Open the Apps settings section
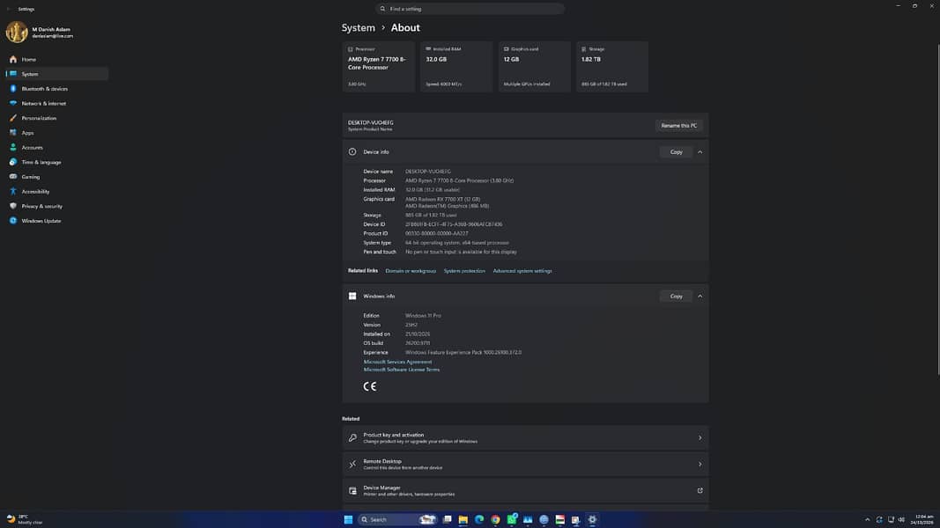This screenshot has width=940, height=528. click(57, 132)
